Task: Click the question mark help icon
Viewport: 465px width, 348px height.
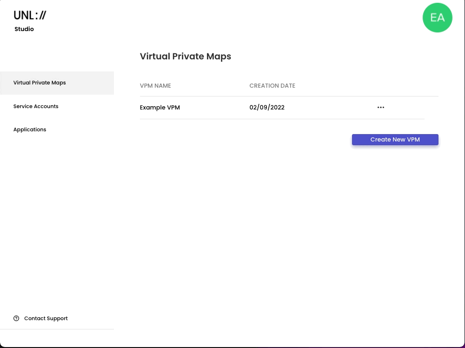Action: pos(16,318)
